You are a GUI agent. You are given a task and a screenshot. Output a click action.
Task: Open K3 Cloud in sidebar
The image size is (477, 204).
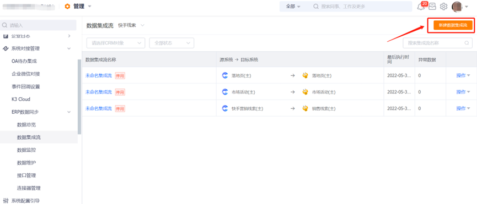tap(21, 100)
